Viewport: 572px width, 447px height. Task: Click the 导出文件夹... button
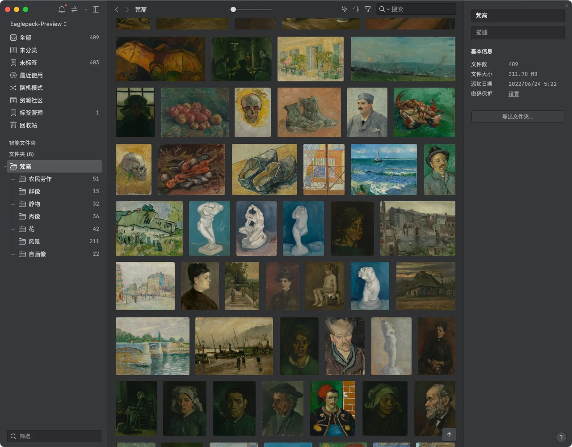517,117
